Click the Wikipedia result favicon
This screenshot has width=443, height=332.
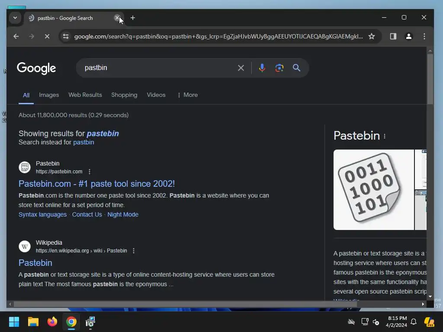coord(25,246)
